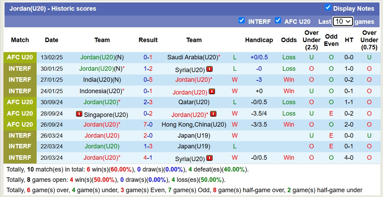This screenshot has width=383, height=197.
Task: Click red card icon beside Syria(U20) on 20/03/24
Action: (209, 158)
